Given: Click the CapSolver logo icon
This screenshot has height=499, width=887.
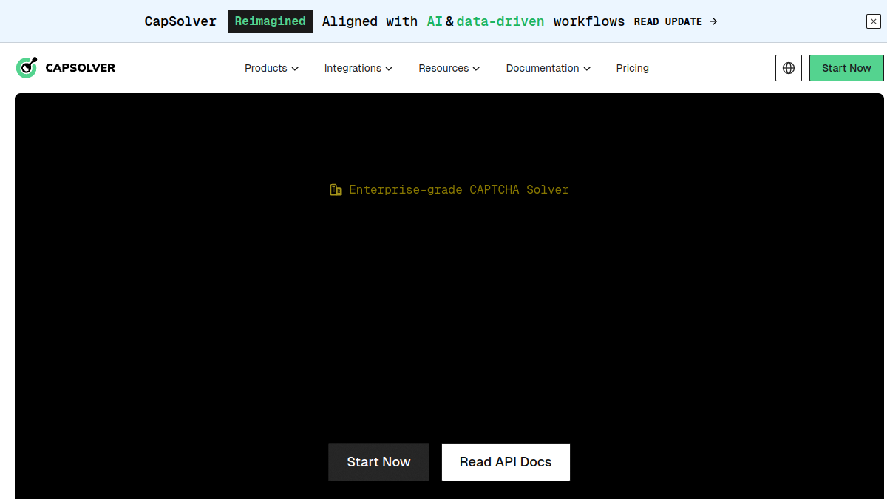Looking at the screenshot, I should pos(27,68).
